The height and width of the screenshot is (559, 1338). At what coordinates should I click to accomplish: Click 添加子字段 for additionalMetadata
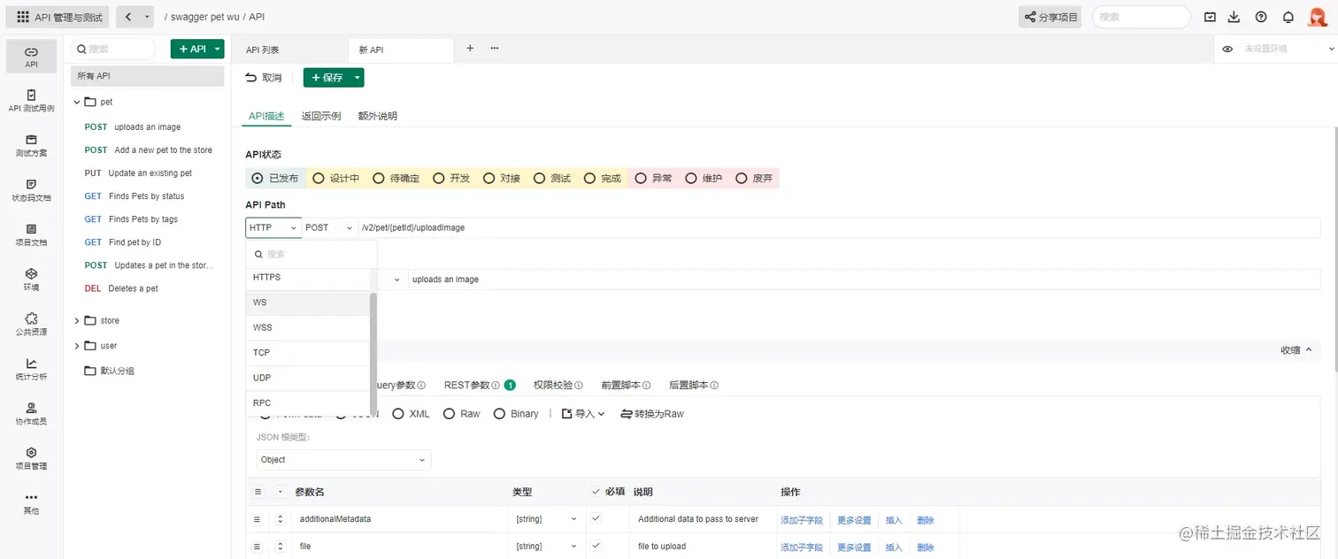[802, 520]
